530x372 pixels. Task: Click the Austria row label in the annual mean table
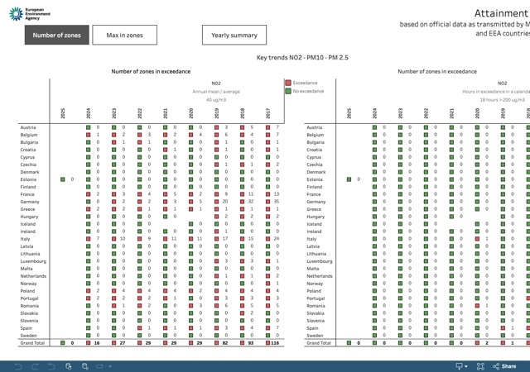pos(27,127)
